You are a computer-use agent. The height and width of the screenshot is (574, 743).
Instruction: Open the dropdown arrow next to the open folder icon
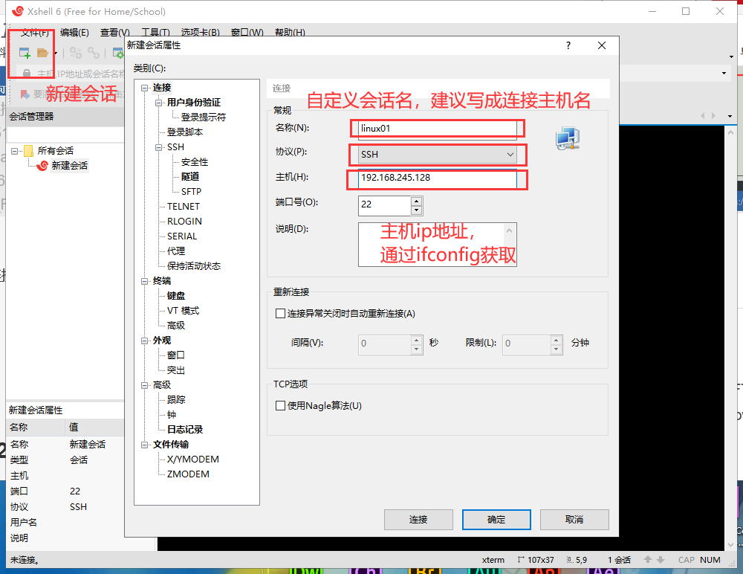(56, 53)
